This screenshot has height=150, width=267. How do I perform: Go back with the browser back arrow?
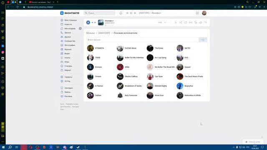[x=8, y=7]
